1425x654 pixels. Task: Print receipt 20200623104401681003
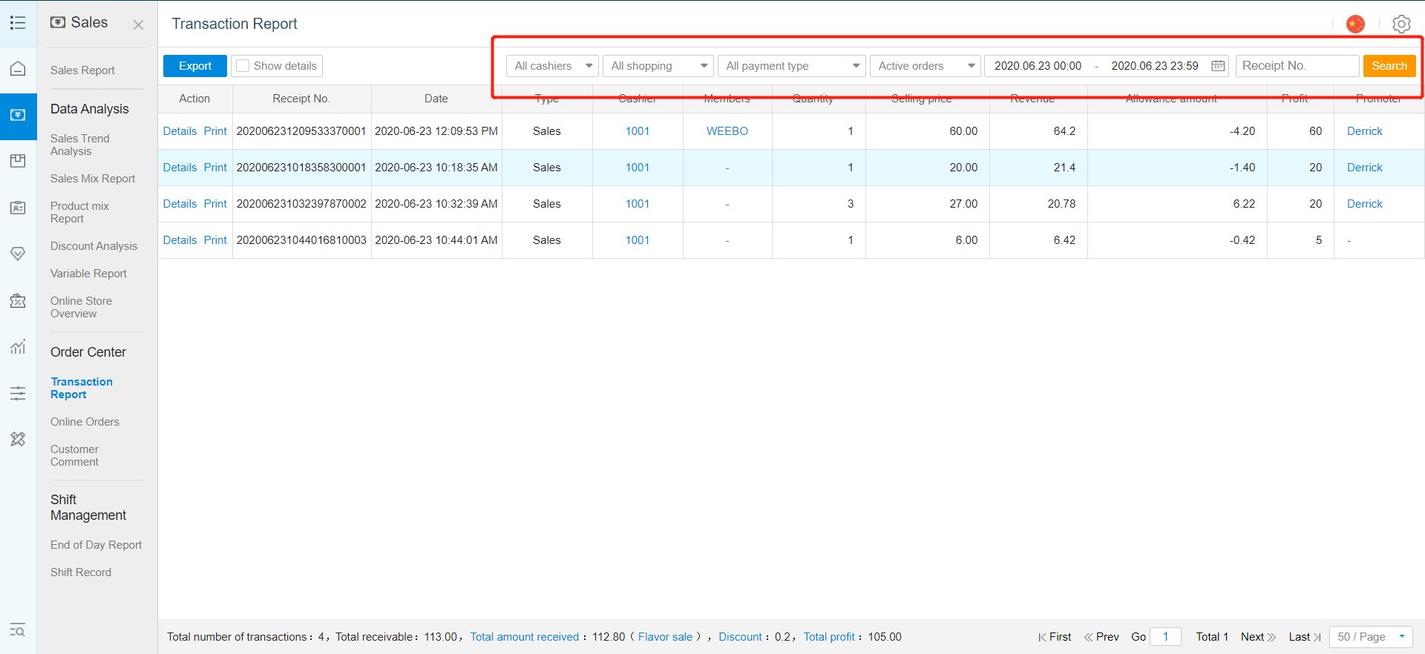click(215, 240)
